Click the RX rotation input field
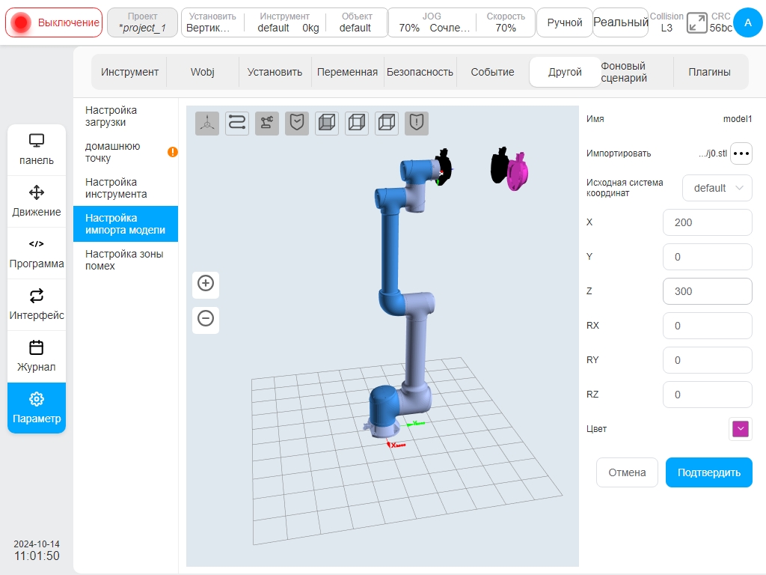The image size is (766, 575). pyautogui.click(x=708, y=326)
